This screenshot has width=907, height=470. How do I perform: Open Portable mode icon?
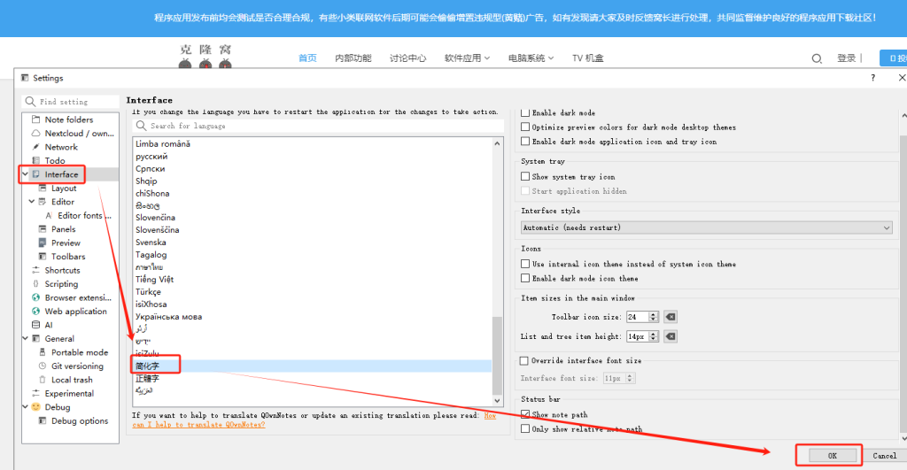click(43, 352)
